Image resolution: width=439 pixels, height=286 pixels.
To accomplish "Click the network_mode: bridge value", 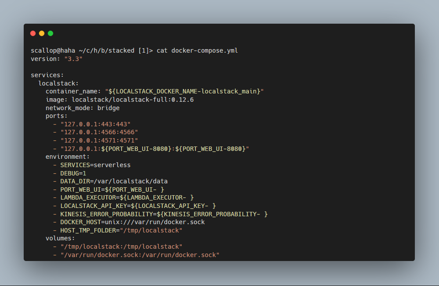I will [108, 107].
